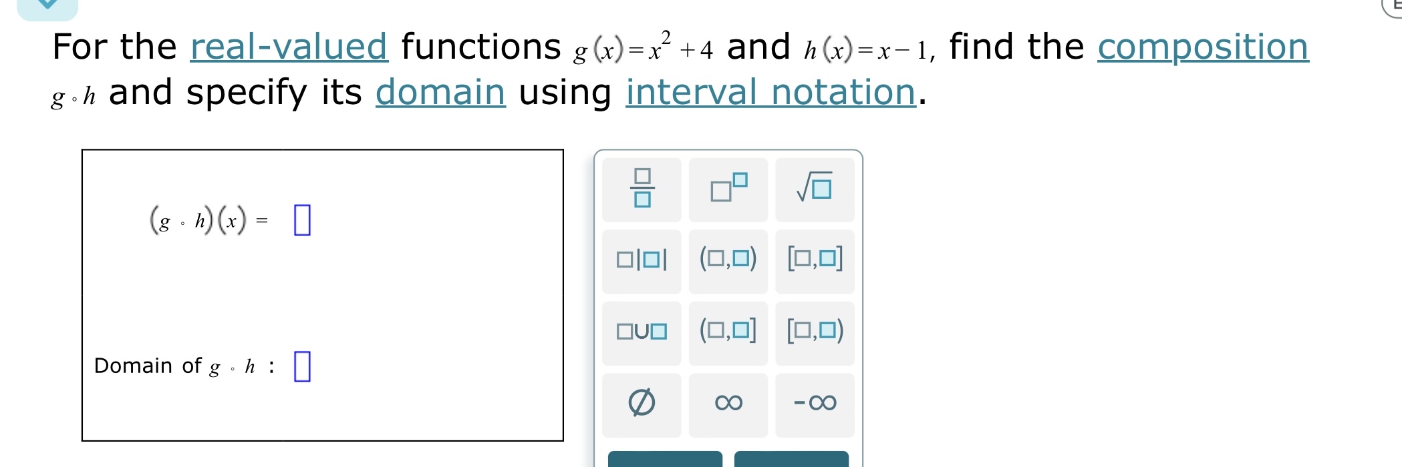Screen dimensions: 1402x467
Task: Click the (g∘h)(x) answer input box
Action: click(303, 219)
